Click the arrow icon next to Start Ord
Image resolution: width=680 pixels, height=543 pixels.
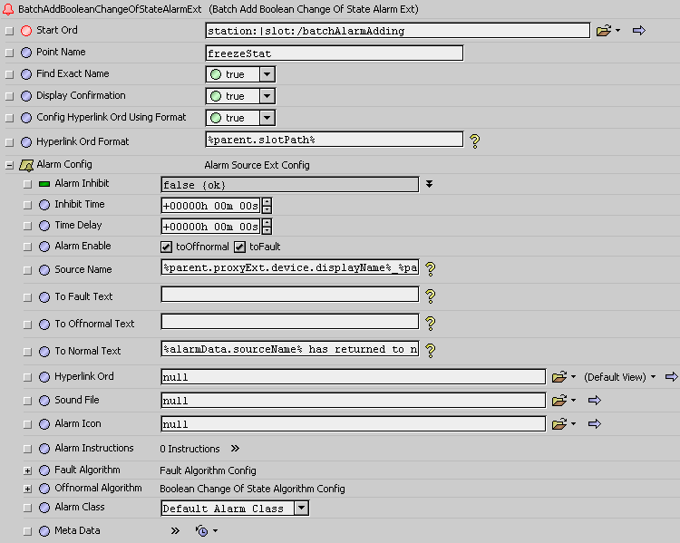638,31
